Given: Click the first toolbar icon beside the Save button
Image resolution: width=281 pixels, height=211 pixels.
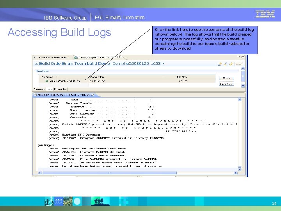Looking at the screenshot, I should [x=220, y=64].
